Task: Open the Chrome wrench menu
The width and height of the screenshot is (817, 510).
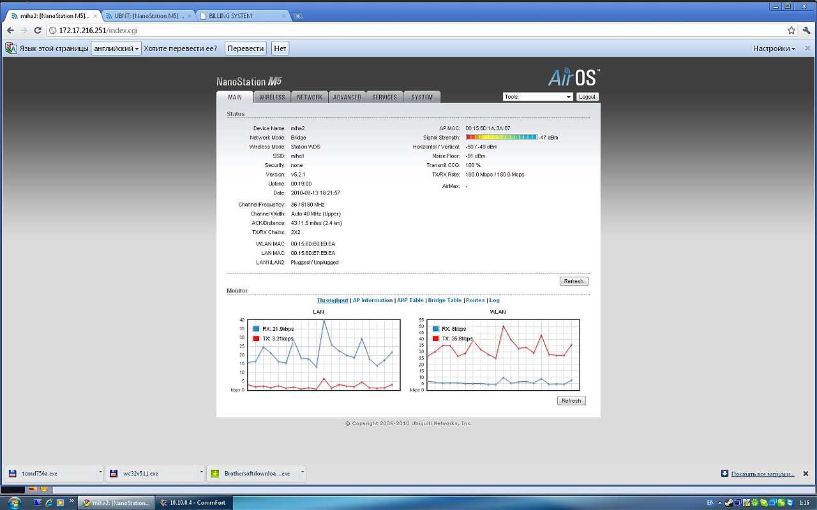Action: [807, 30]
